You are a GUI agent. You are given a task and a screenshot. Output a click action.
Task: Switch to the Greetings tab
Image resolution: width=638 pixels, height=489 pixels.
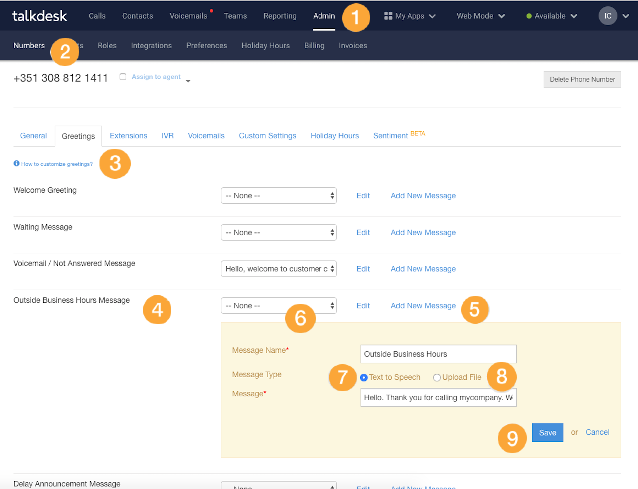[78, 136]
